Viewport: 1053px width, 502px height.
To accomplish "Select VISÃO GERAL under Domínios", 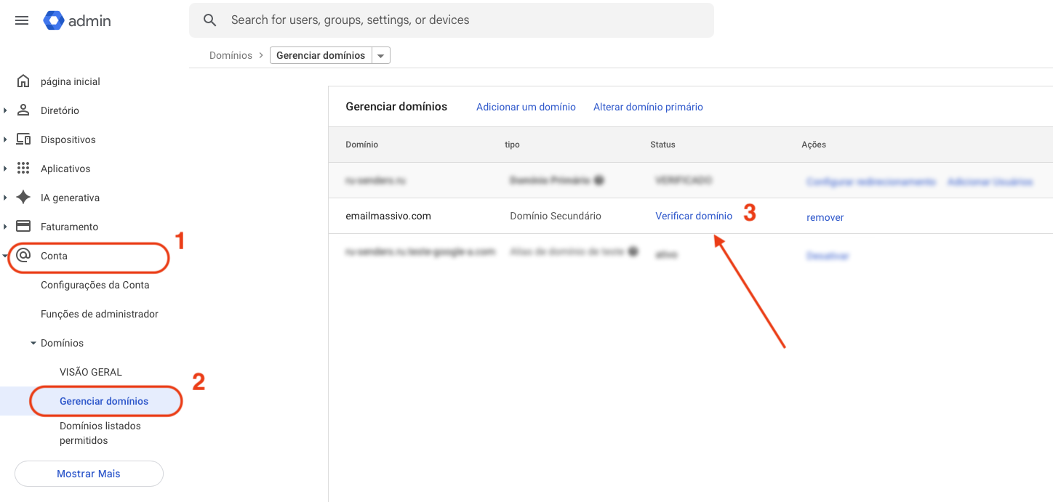I will click(91, 372).
